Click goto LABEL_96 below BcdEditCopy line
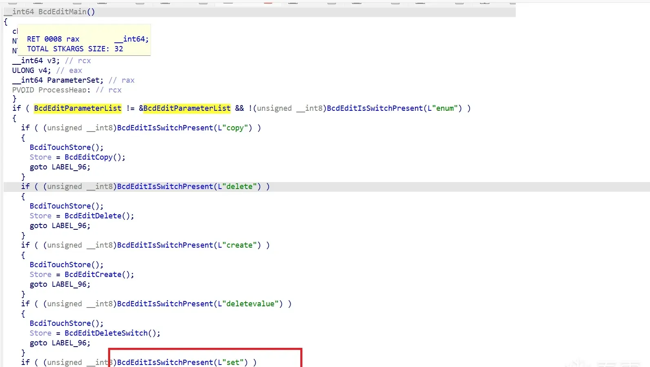Viewport: 650px width, 367px height. tap(60, 167)
